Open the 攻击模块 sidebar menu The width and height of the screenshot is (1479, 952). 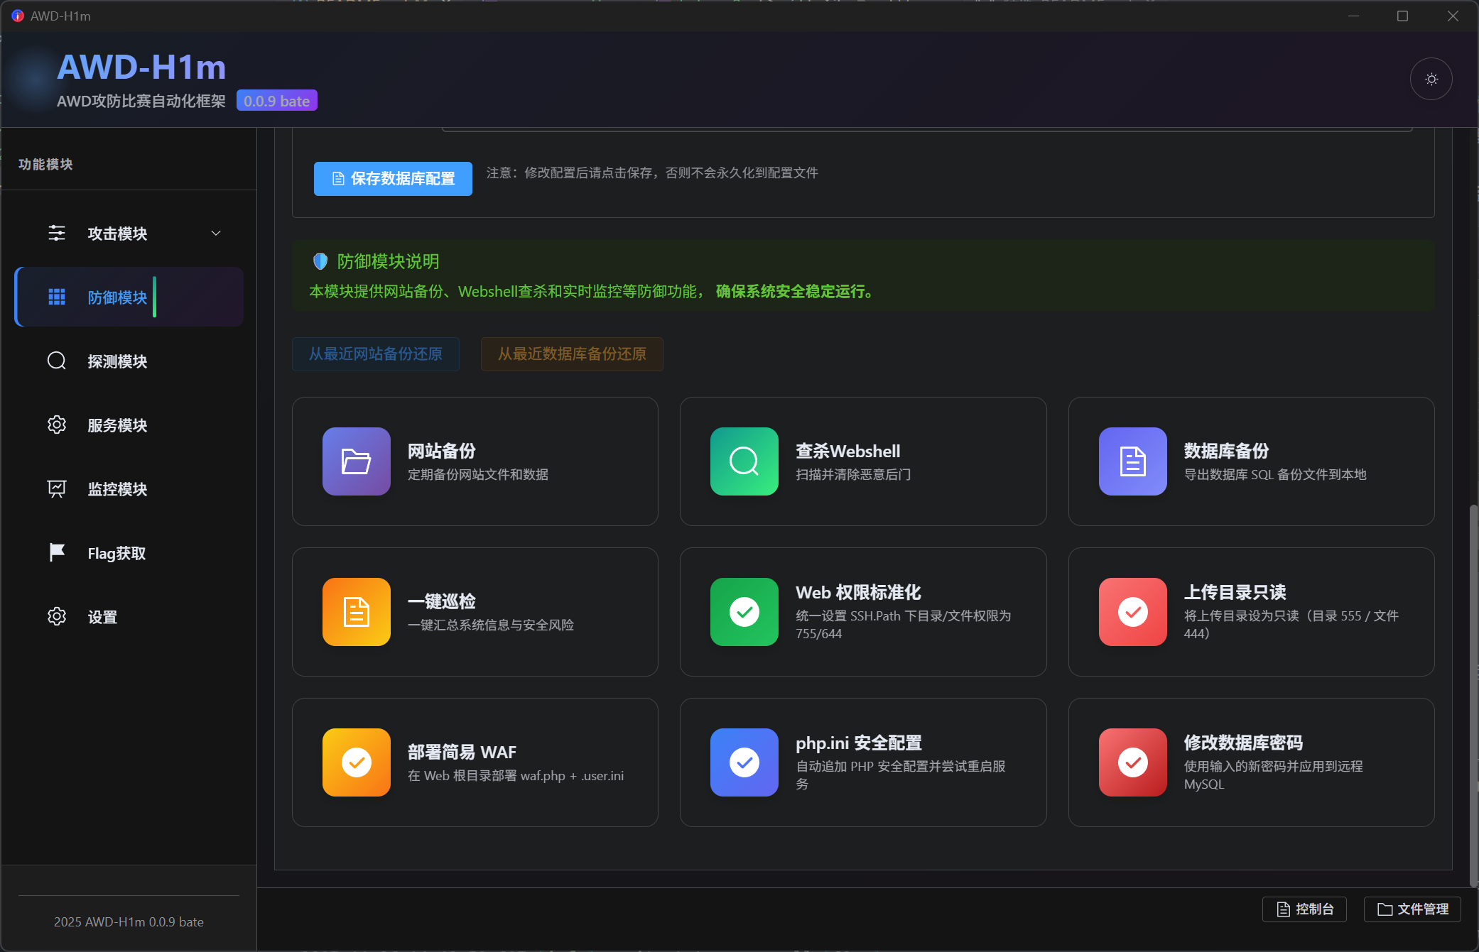pos(117,234)
